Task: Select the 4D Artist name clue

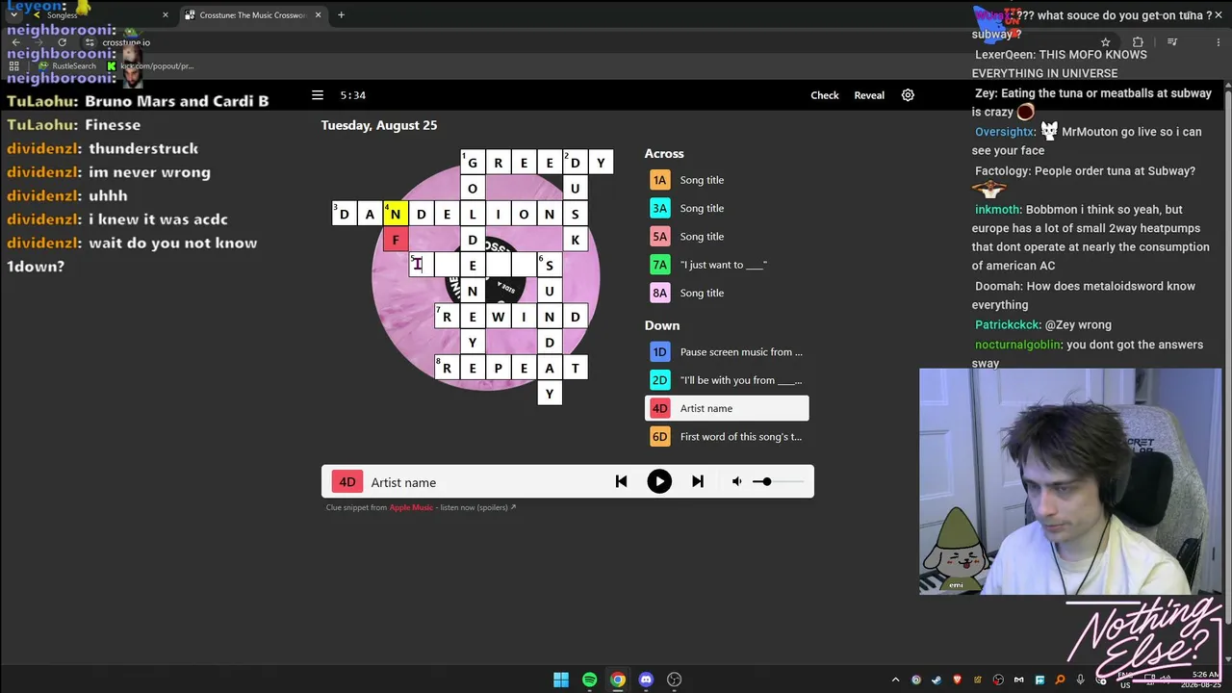Action: 727,408
